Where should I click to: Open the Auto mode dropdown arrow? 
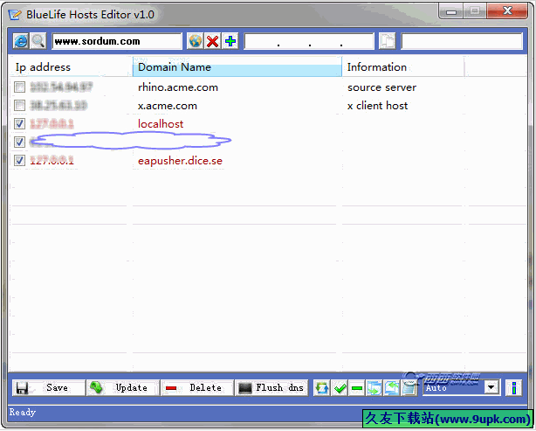491,388
